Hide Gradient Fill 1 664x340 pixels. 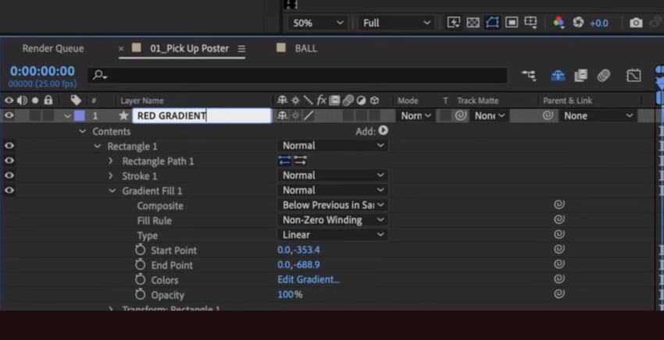click(x=9, y=190)
